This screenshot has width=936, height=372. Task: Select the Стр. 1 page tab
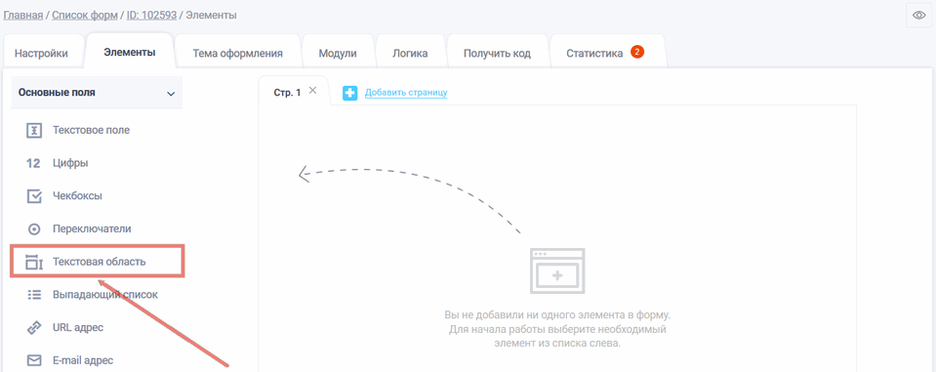tap(287, 92)
